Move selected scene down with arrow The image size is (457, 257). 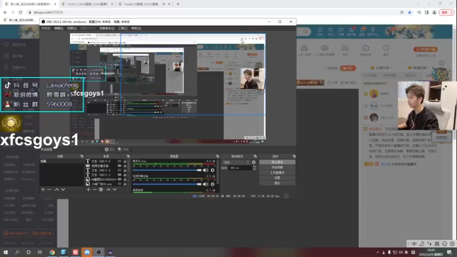tap(63, 190)
